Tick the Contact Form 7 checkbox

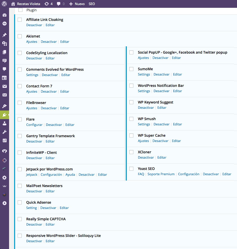point(20,86)
